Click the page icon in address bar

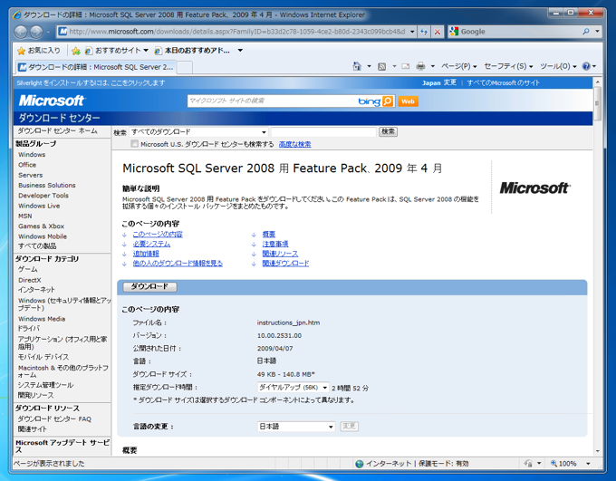click(63, 32)
